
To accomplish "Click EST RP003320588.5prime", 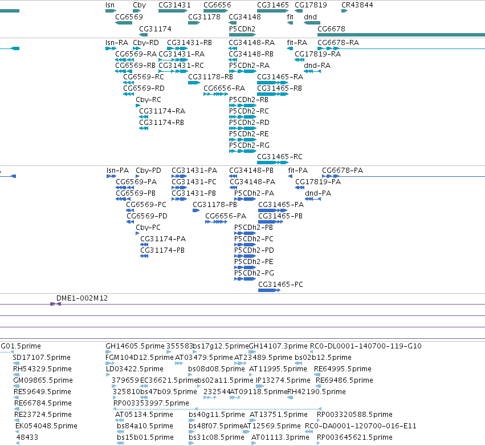I will pos(355,415).
